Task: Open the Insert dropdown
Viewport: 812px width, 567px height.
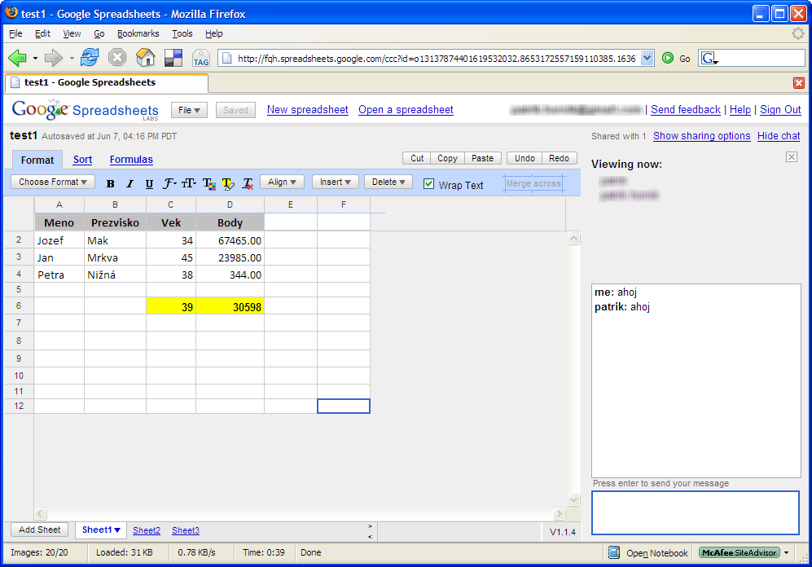Action: point(335,182)
